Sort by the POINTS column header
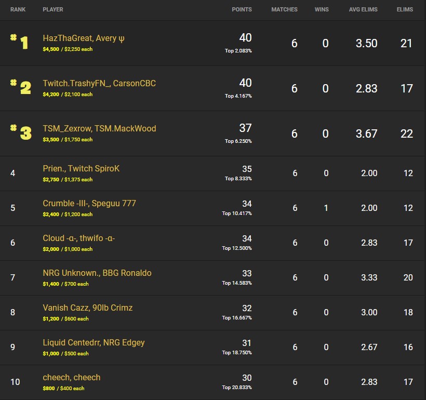 click(242, 9)
